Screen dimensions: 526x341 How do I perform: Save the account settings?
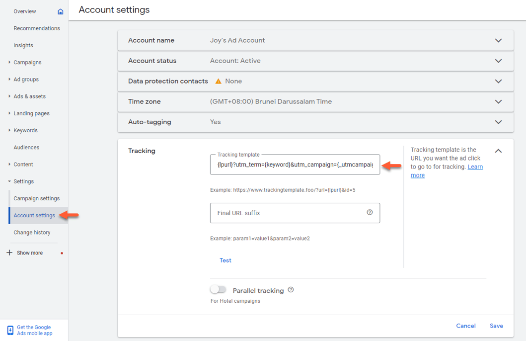click(496, 326)
